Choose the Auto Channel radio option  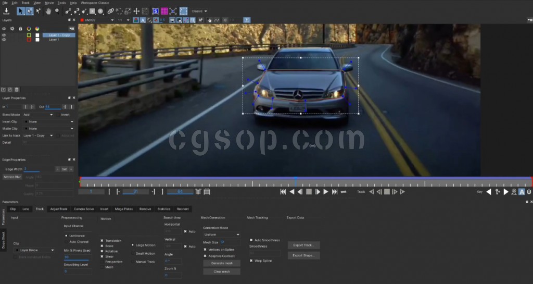tap(66, 242)
